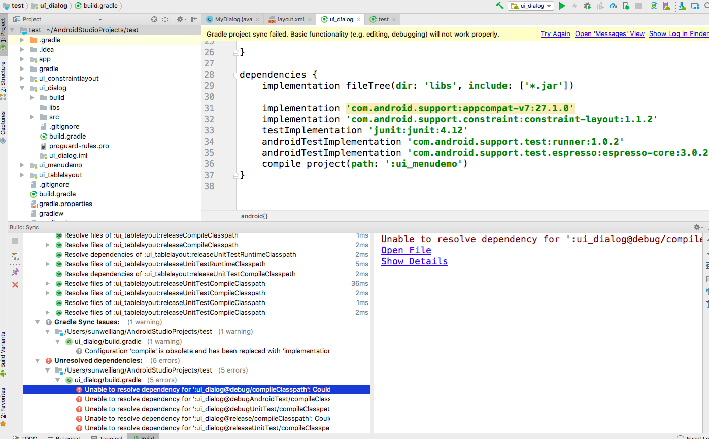This screenshot has width=709, height=439.
Task: Click the test breadcrumb in navigation bar
Action: (13, 6)
